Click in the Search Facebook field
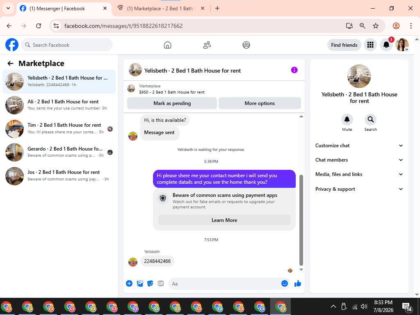420x315 pixels. tap(67, 45)
